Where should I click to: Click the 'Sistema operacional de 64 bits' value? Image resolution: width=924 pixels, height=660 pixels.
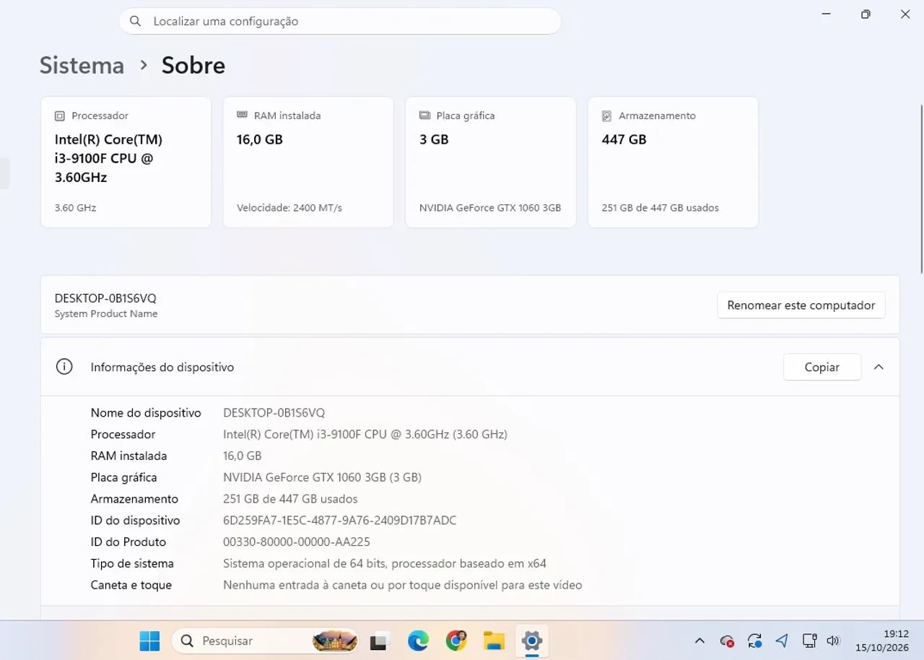[385, 563]
